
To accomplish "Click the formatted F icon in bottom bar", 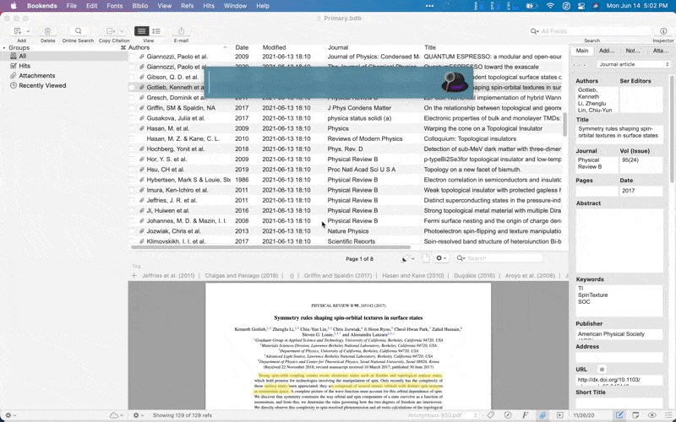I will 525,415.
